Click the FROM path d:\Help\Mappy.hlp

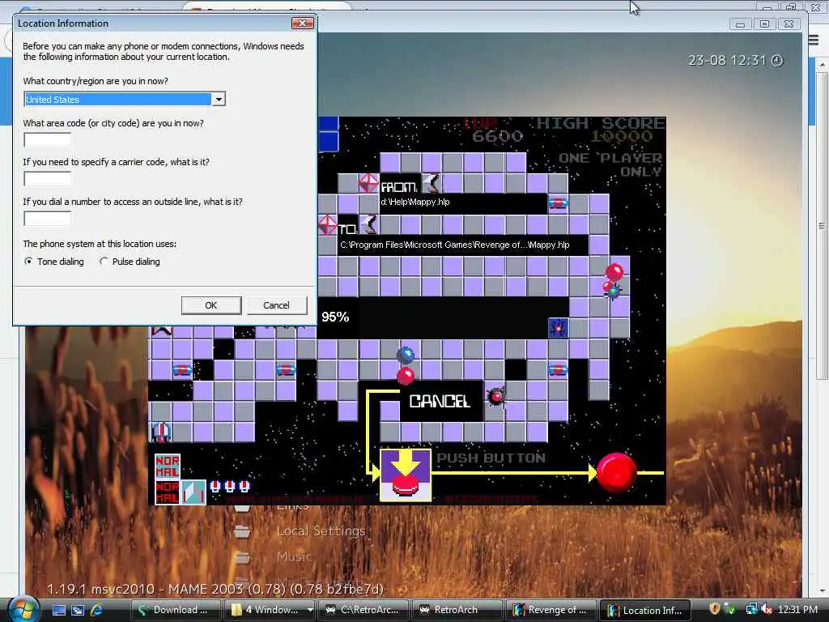(415, 202)
